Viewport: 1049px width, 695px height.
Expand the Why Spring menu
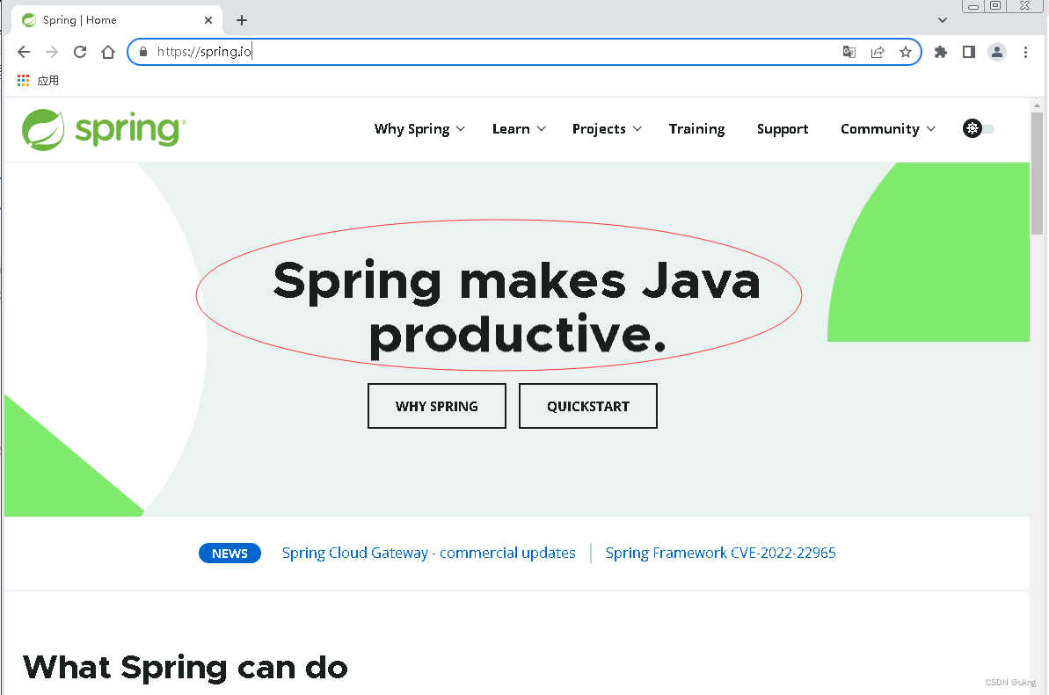pos(419,129)
